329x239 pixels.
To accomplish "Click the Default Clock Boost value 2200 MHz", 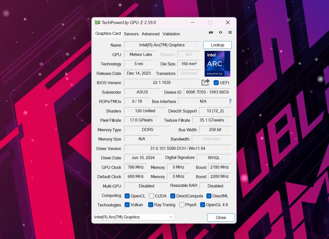I will [219, 176].
